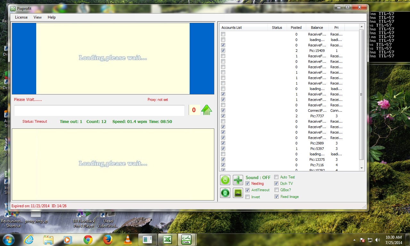Click the Action Center flag tray icon
This screenshot has width=410, height=246.
pyautogui.click(x=363, y=240)
